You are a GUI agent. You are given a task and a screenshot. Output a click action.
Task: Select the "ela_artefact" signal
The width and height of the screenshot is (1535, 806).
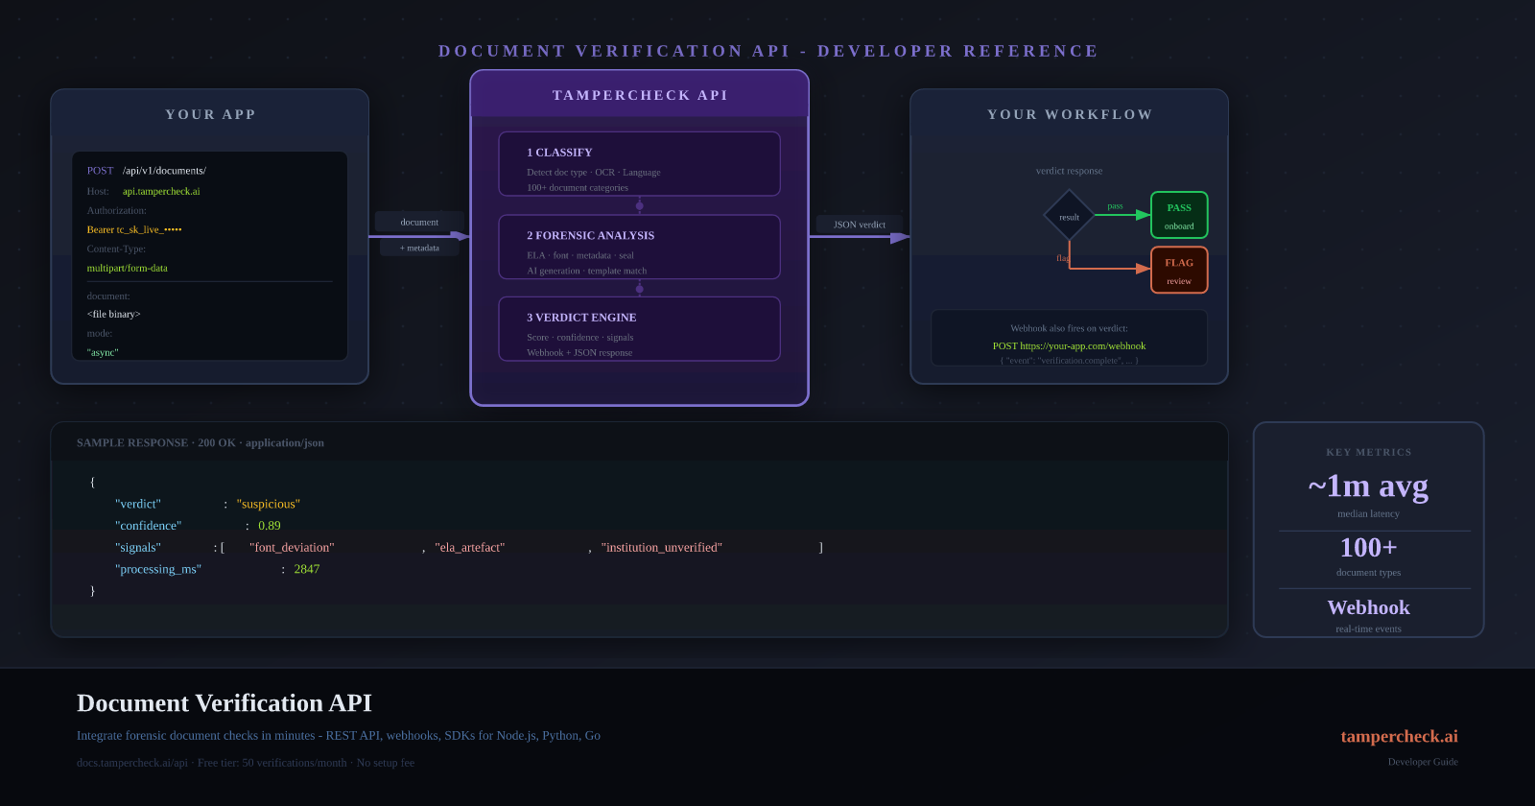pos(470,548)
